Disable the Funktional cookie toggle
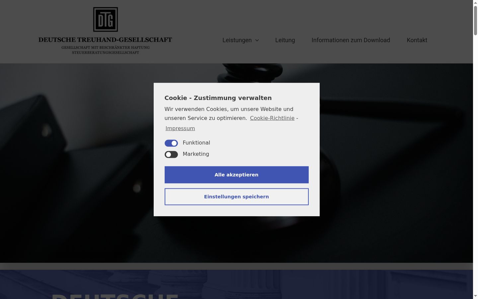This screenshot has width=478, height=299. coord(171,143)
